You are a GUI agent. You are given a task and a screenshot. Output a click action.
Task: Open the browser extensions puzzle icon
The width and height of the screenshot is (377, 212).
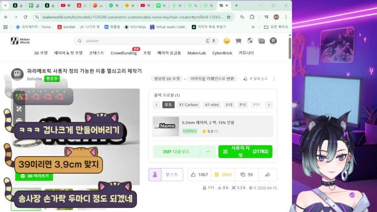pos(252,17)
